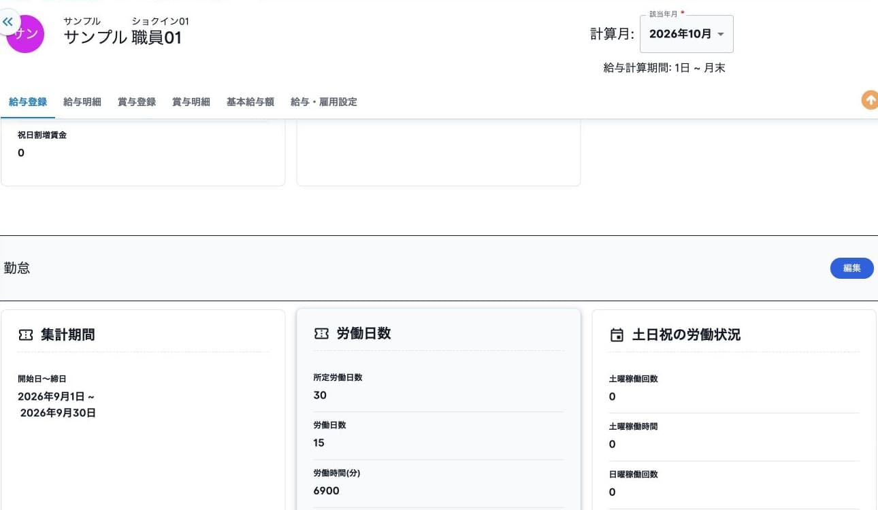Click the blue 編集 button

tap(852, 268)
